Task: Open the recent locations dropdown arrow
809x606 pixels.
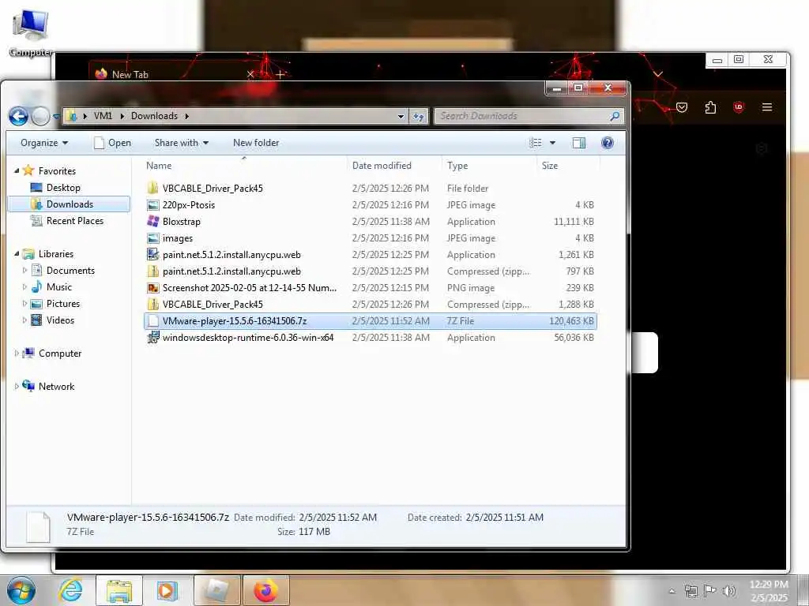Action: pyautogui.click(x=56, y=117)
